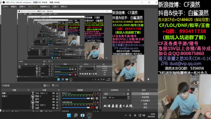This screenshot has width=211, height=119.
Task: Select the QQ群 source row
Action: (45, 108)
